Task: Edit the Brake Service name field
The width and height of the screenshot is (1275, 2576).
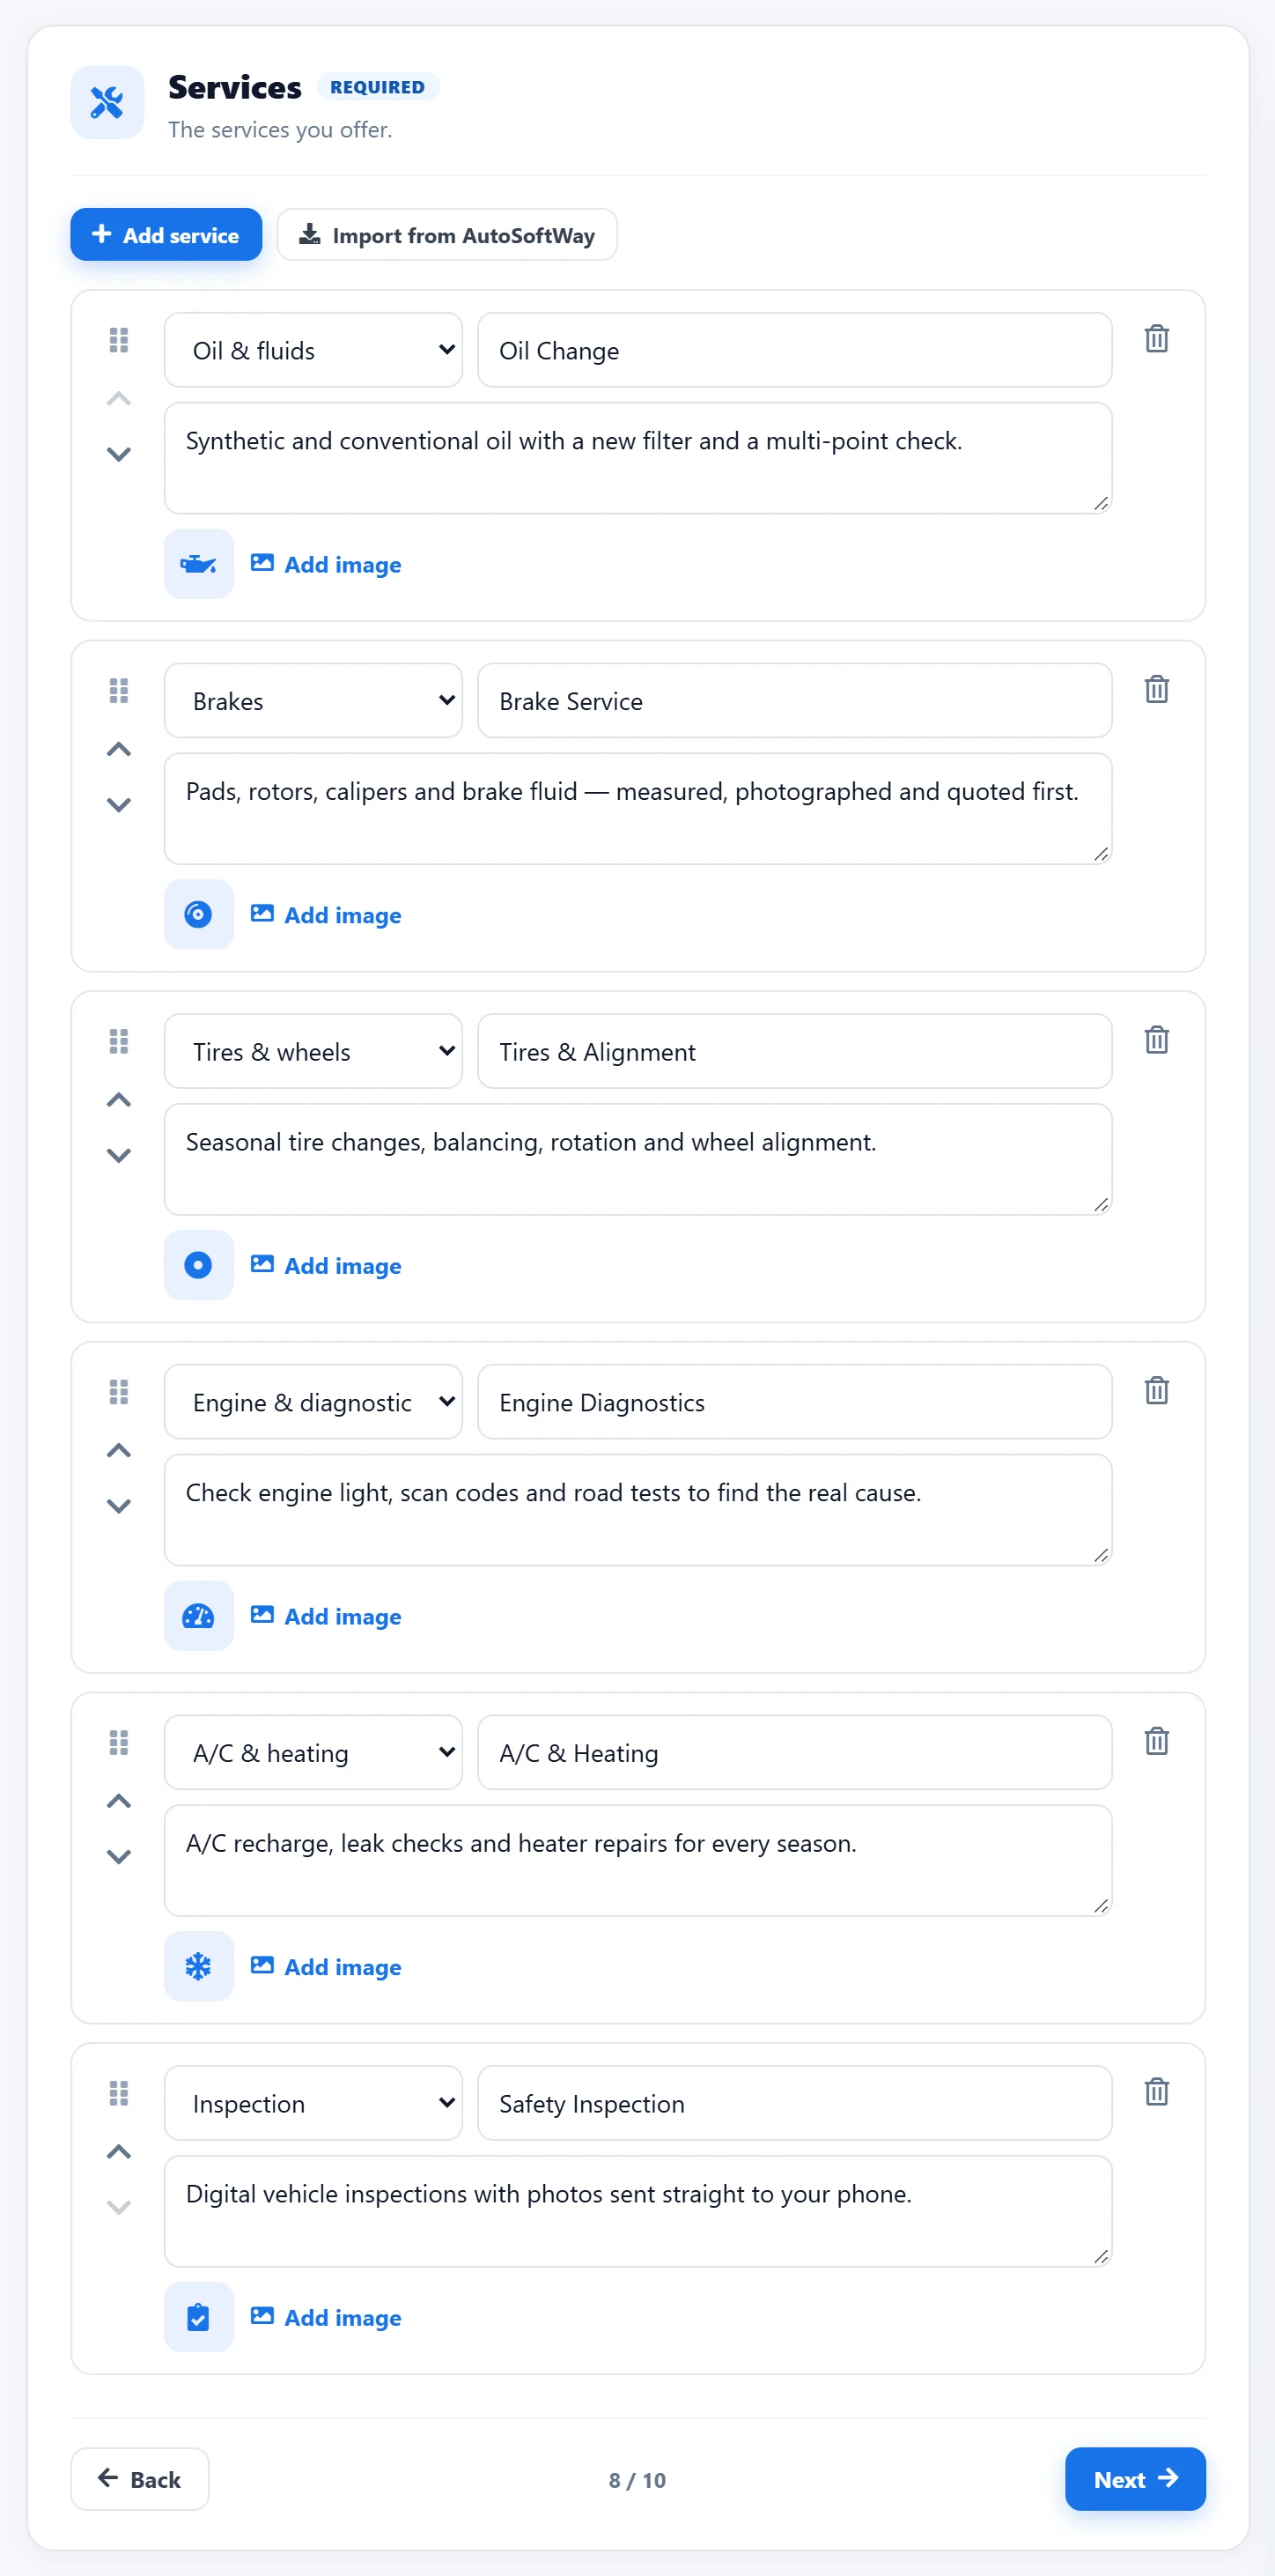Action: click(x=794, y=701)
